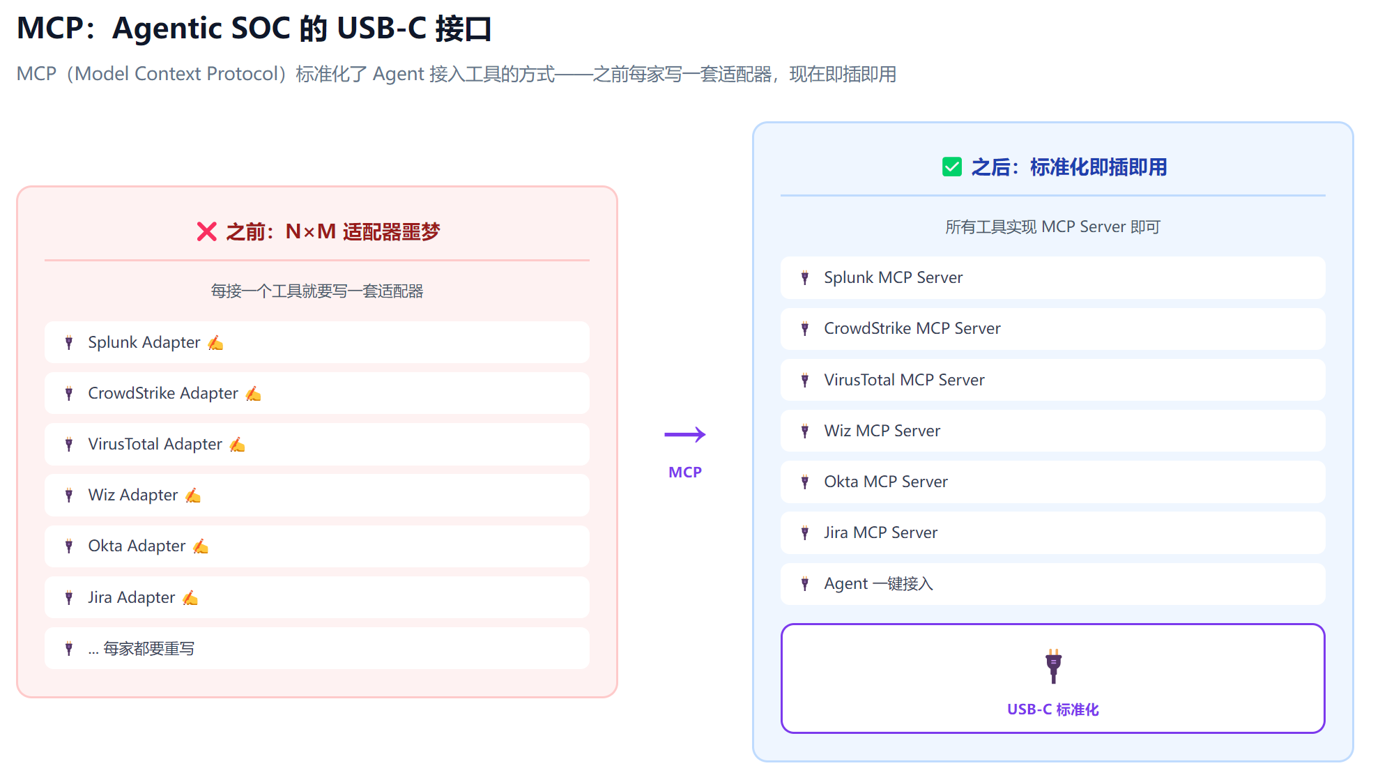Screen dimensions: 1387x775
Task: Select the writing hand emoji after Okta Adapter
Action: [x=201, y=546]
